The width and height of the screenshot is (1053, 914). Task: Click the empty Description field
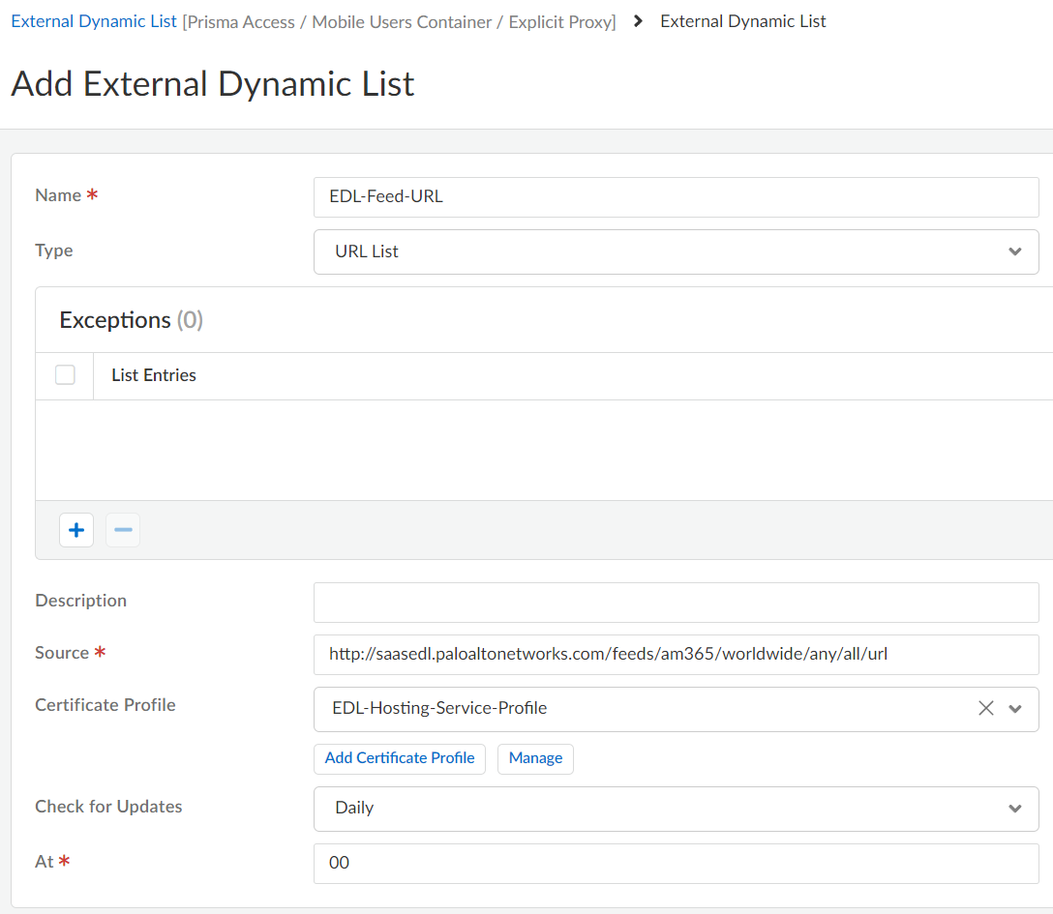click(677, 601)
